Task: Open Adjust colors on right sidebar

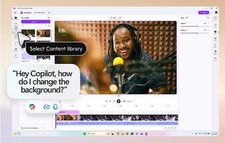Action: (215, 52)
